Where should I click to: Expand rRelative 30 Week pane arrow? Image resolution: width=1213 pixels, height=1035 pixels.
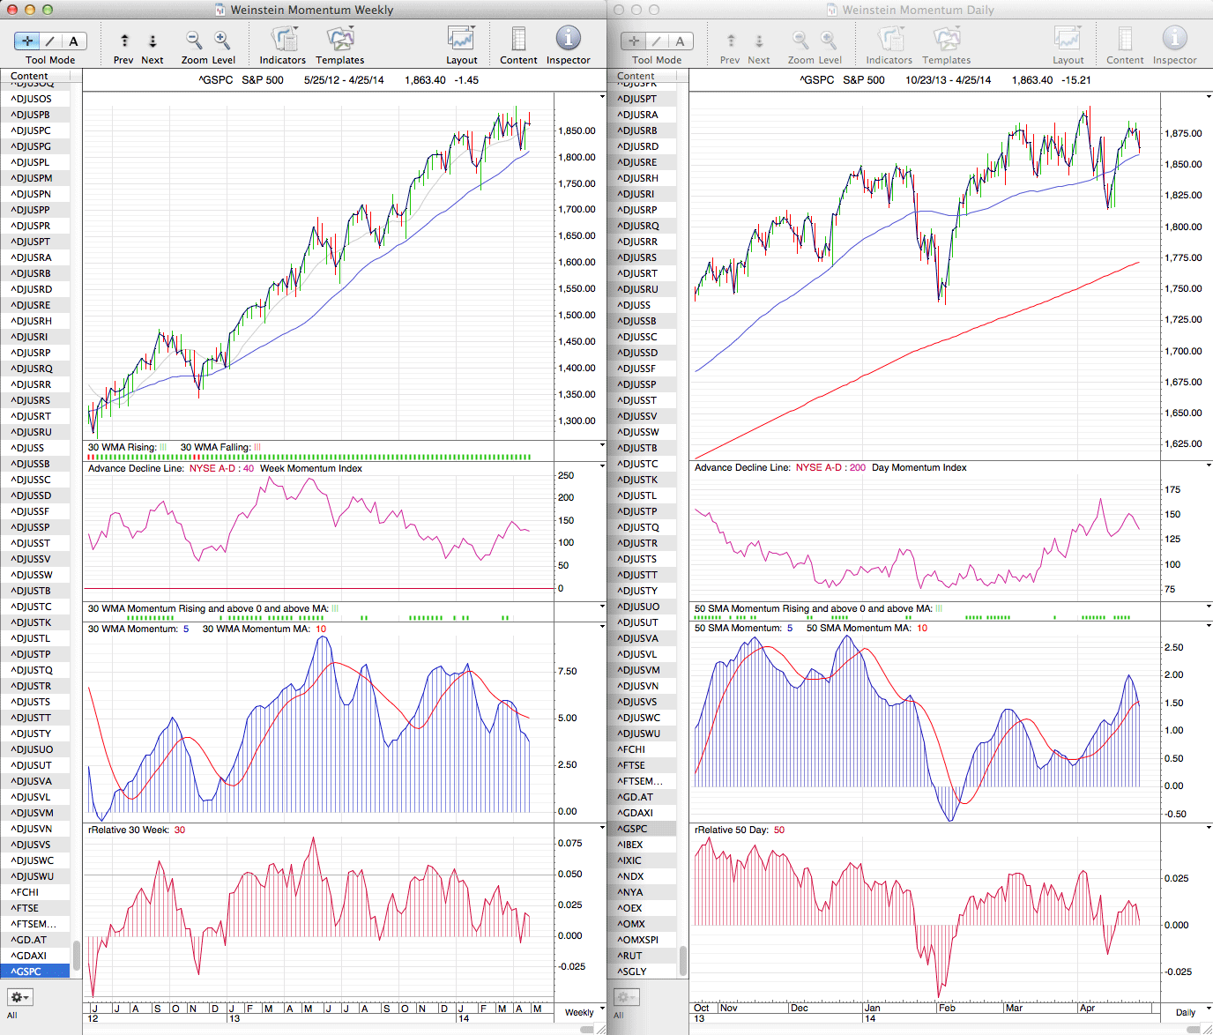(602, 829)
